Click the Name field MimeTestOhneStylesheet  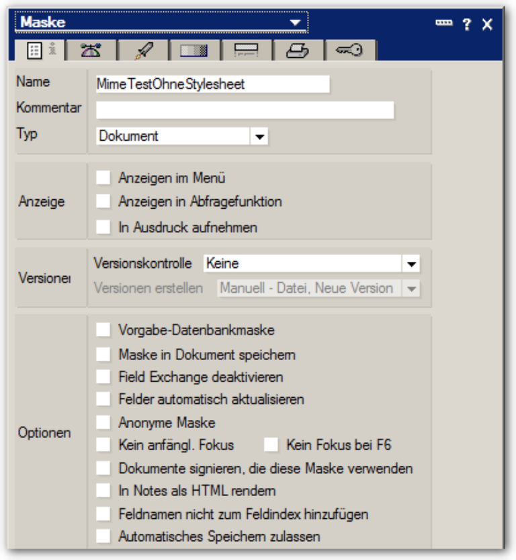coord(213,84)
